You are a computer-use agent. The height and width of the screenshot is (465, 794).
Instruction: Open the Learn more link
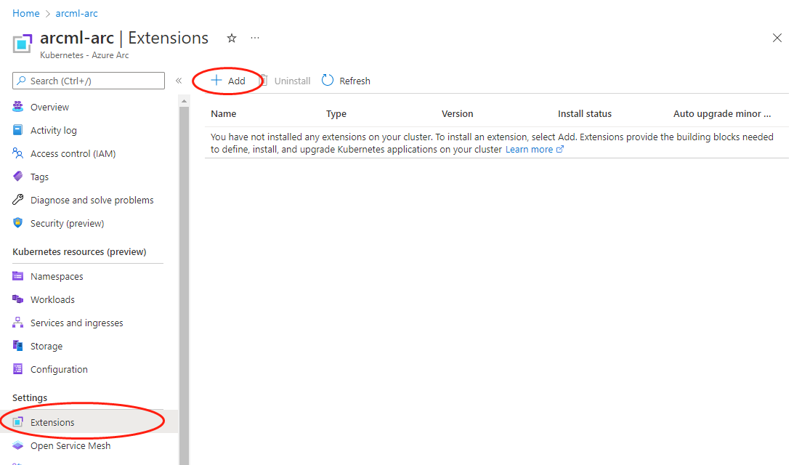[530, 148]
